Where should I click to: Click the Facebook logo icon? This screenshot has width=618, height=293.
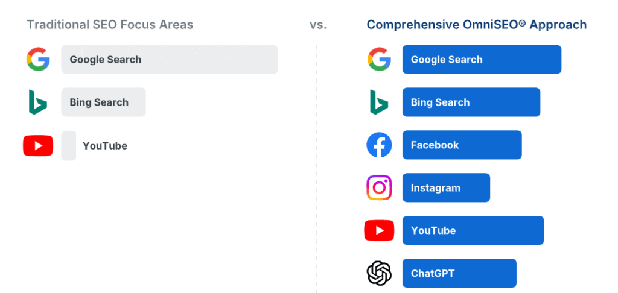[x=379, y=145]
